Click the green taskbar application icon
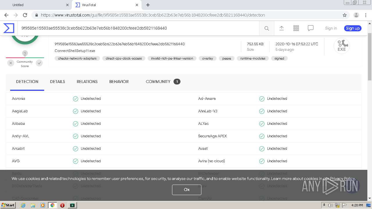 pyautogui.click(x=72, y=205)
